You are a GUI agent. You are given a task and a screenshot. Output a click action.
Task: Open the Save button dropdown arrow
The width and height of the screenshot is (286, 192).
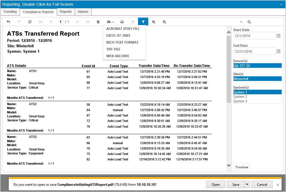pyautogui.click(x=247, y=184)
